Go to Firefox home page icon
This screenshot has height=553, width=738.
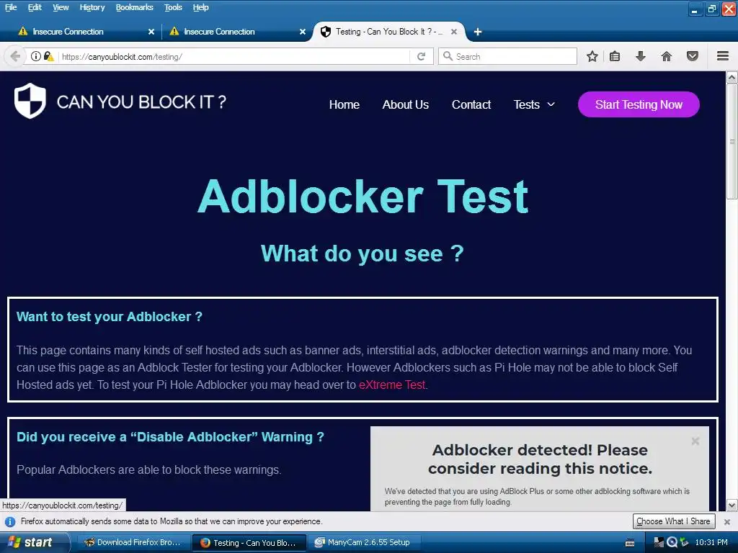667,56
